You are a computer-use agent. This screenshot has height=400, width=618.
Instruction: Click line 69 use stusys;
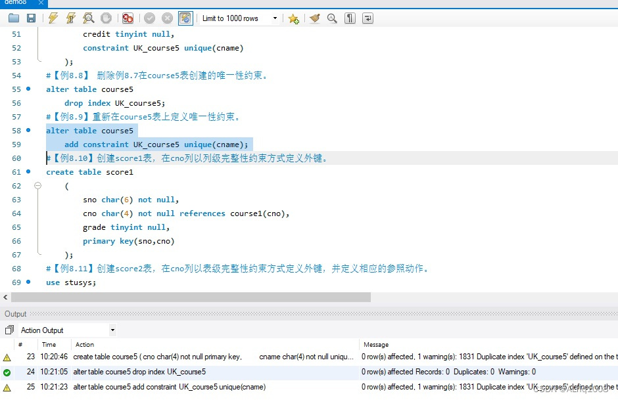(71, 282)
